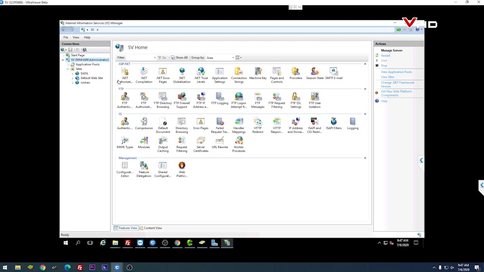Open Failed Request Tracing Rules
Screen dimensions: 484x272
tap(220, 125)
